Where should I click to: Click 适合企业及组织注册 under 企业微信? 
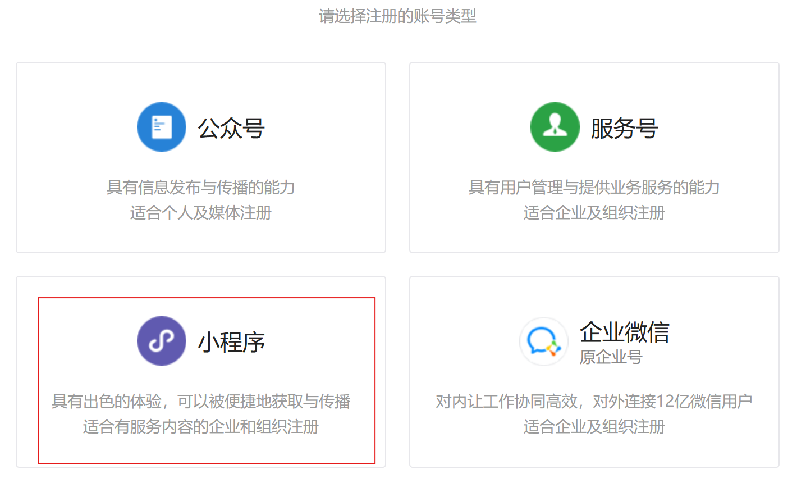(x=594, y=427)
